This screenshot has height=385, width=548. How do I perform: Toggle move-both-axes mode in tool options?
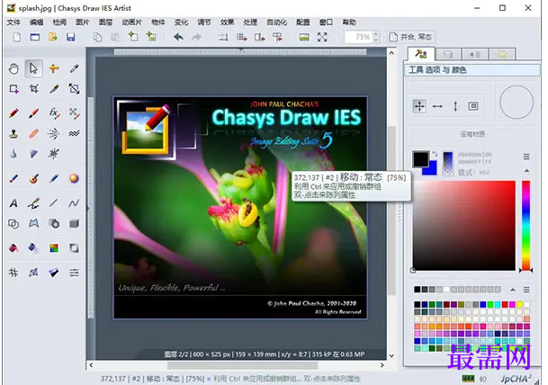tap(419, 106)
